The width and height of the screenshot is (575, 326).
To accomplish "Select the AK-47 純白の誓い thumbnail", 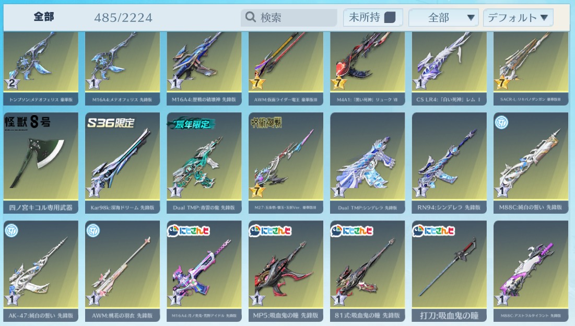I will [x=41, y=271].
